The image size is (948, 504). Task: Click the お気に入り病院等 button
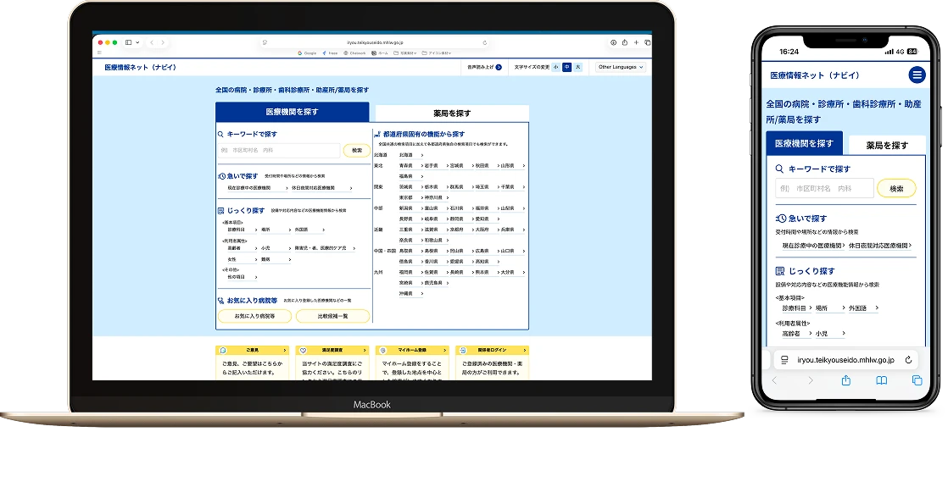pyautogui.click(x=255, y=316)
